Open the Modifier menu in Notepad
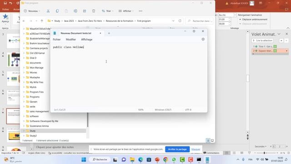 [71, 40]
